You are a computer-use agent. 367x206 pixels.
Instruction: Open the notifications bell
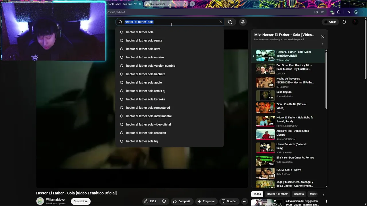tap(344, 22)
